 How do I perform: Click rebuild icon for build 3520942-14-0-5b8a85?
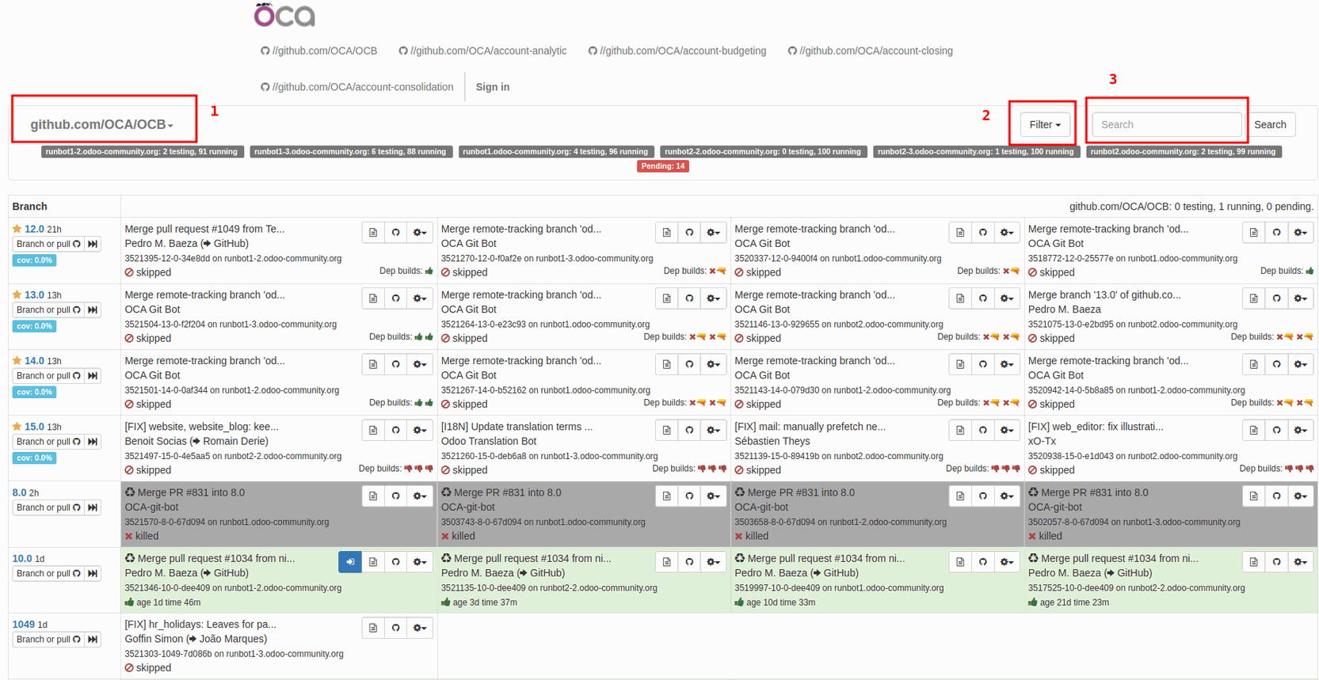coord(1276,364)
